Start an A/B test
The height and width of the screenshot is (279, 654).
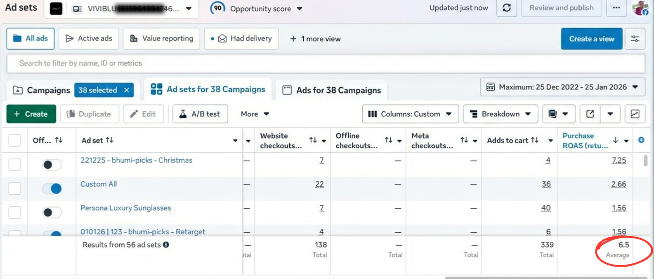point(200,114)
